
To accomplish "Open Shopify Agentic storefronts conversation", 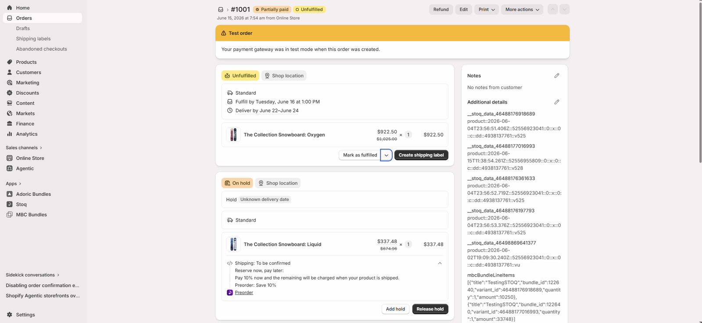I will 43,296.
